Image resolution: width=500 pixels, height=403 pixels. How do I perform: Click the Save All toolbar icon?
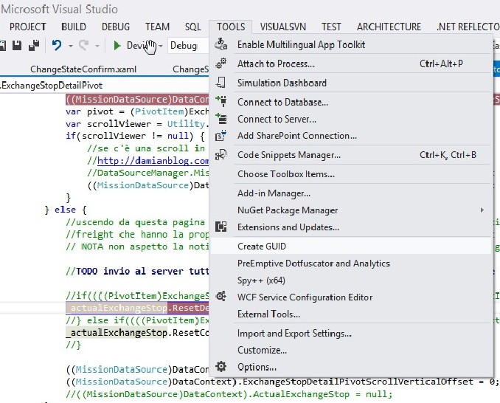pos(34,46)
